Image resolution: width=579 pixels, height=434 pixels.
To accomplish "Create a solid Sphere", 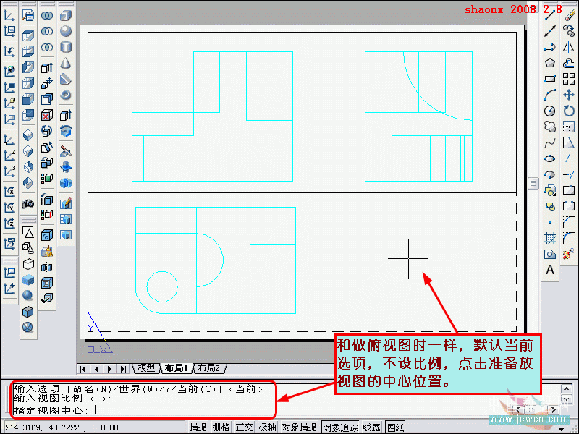I will click(66, 31).
